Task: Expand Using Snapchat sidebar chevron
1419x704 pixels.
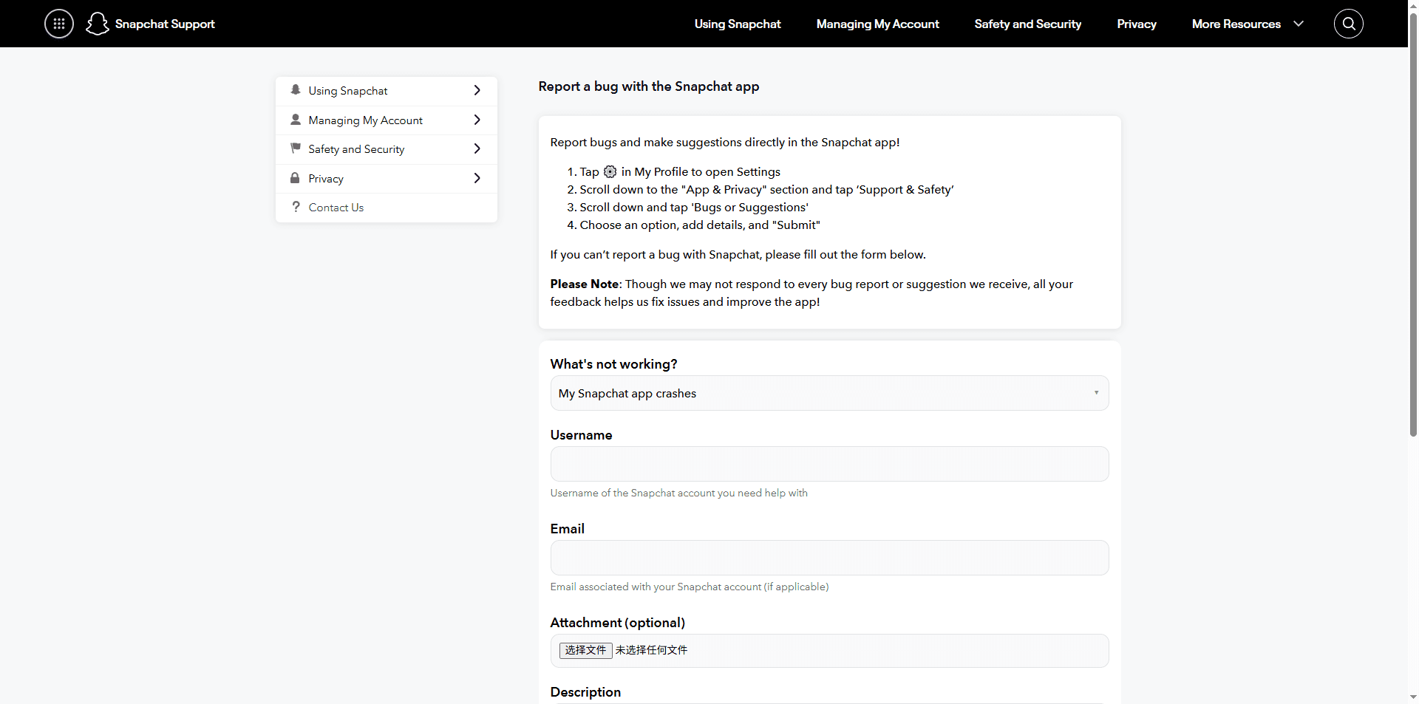Action: (x=477, y=90)
